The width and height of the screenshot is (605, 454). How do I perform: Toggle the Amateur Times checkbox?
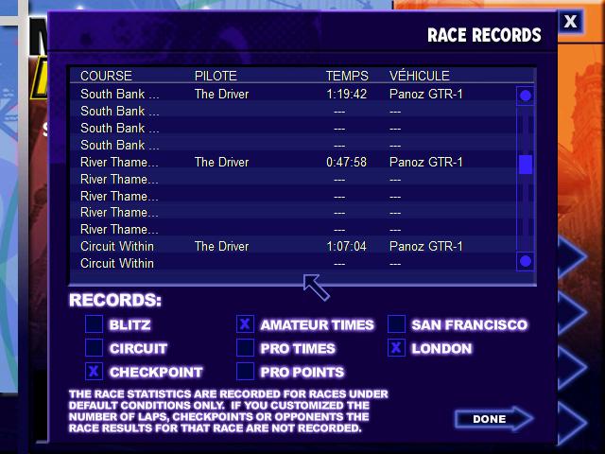pos(245,324)
